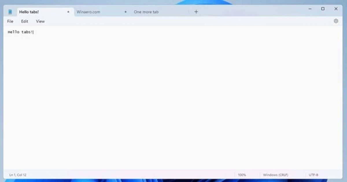Click the 100% zoom level in status bar
The height and width of the screenshot is (182, 347).
[x=242, y=175]
